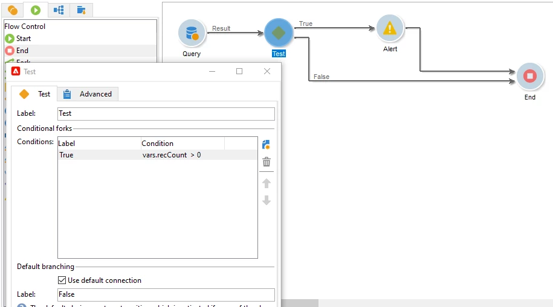Add a new condition with the add icon
553x307 pixels.
click(267, 144)
